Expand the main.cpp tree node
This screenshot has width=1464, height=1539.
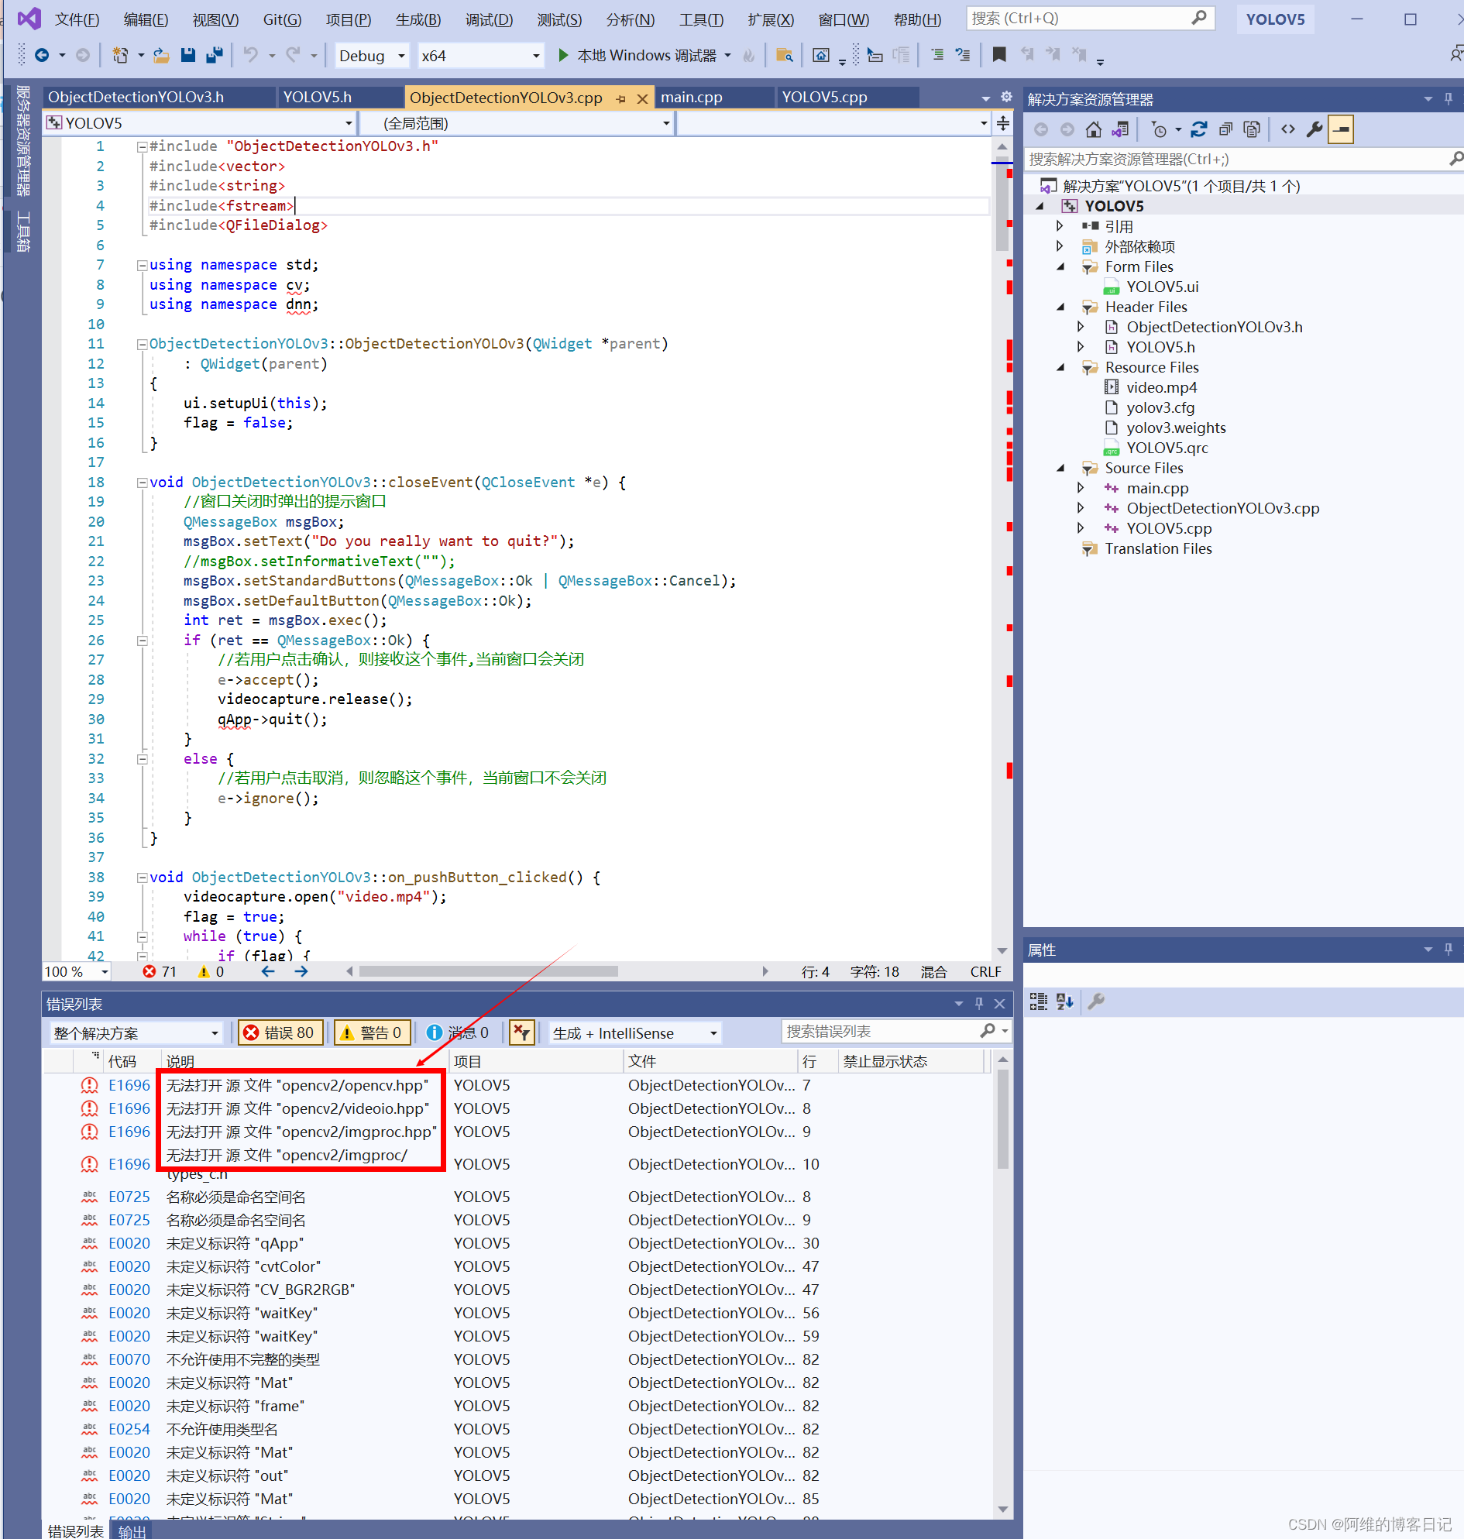[x=1081, y=488]
